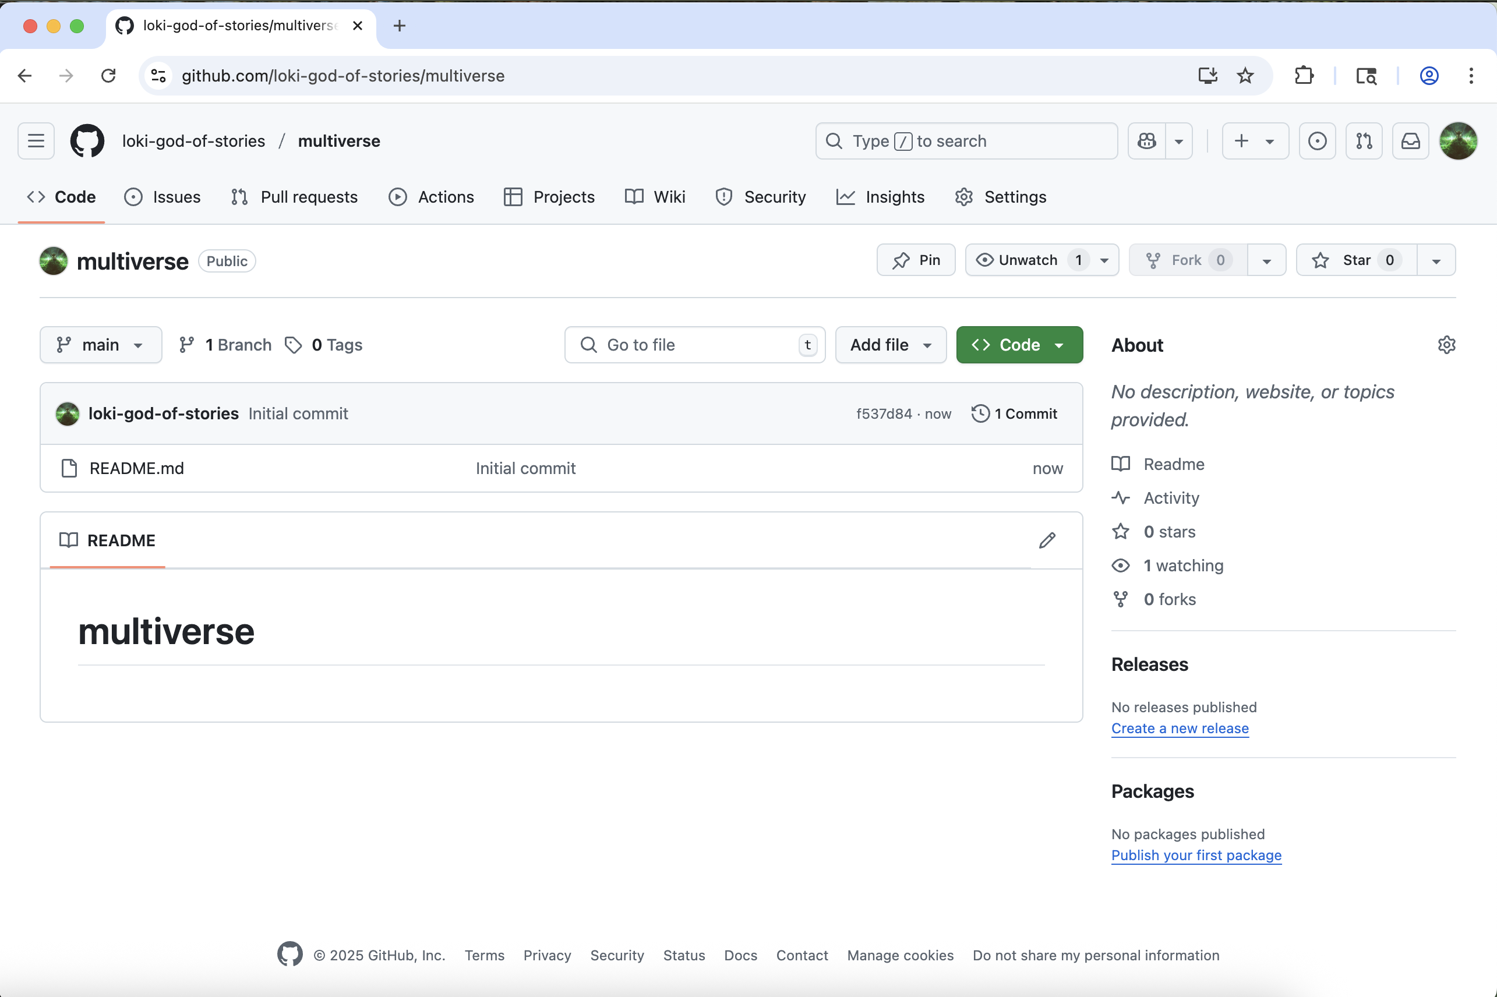Click Create a new release link
The image size is (1497, 997).
[1180, 729]
